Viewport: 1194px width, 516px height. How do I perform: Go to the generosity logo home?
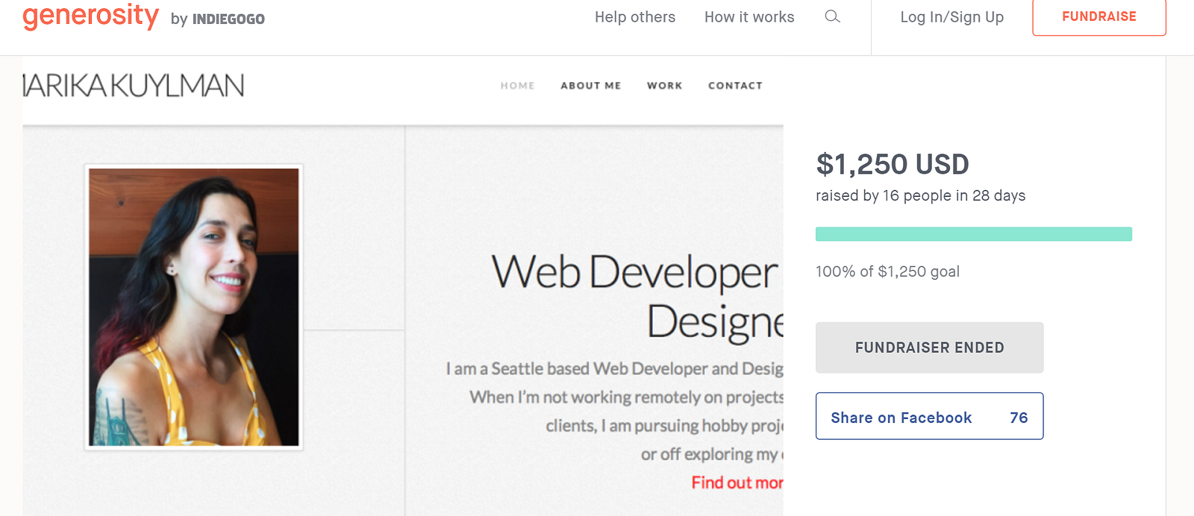[90, 16]
